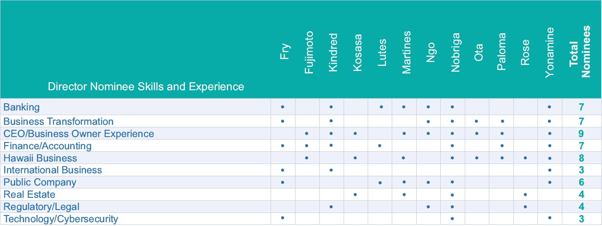Click the Business Transformation dot under Ota

pos(477,121)
